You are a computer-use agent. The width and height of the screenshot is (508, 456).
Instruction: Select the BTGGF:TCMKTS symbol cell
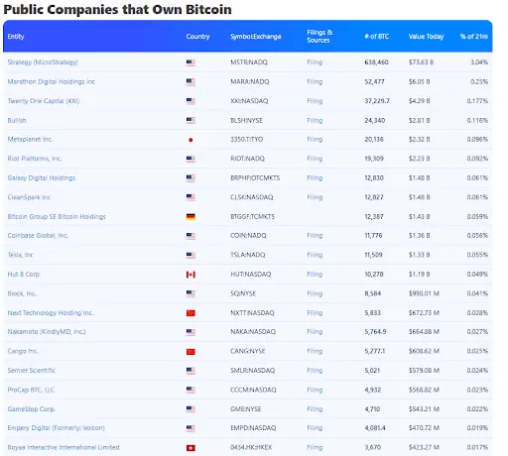(252, 216)
